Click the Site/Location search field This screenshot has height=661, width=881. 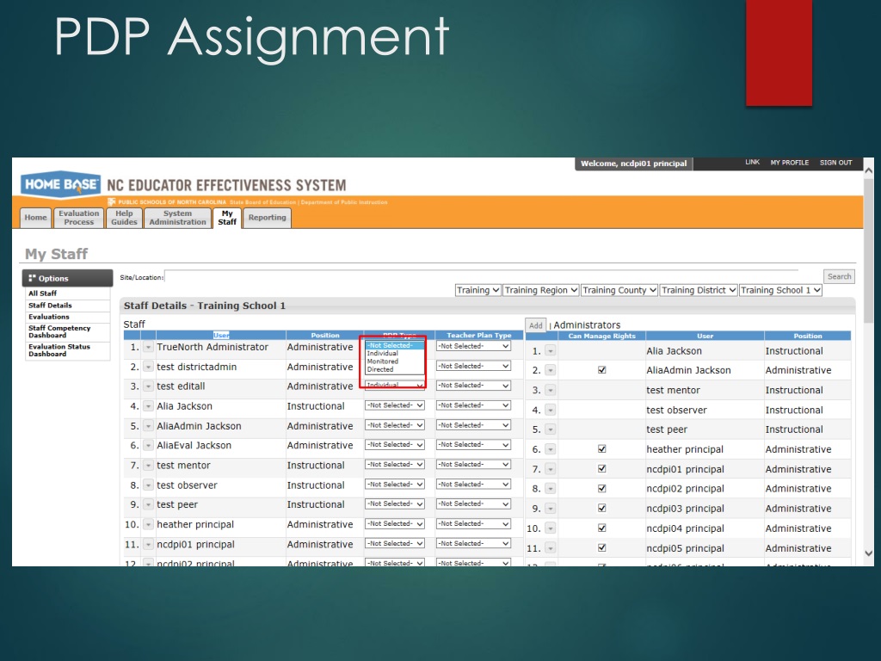490,276
